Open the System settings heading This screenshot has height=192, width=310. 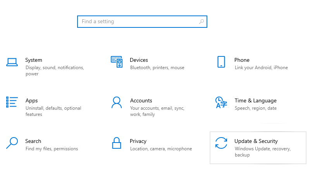[34, 60]
